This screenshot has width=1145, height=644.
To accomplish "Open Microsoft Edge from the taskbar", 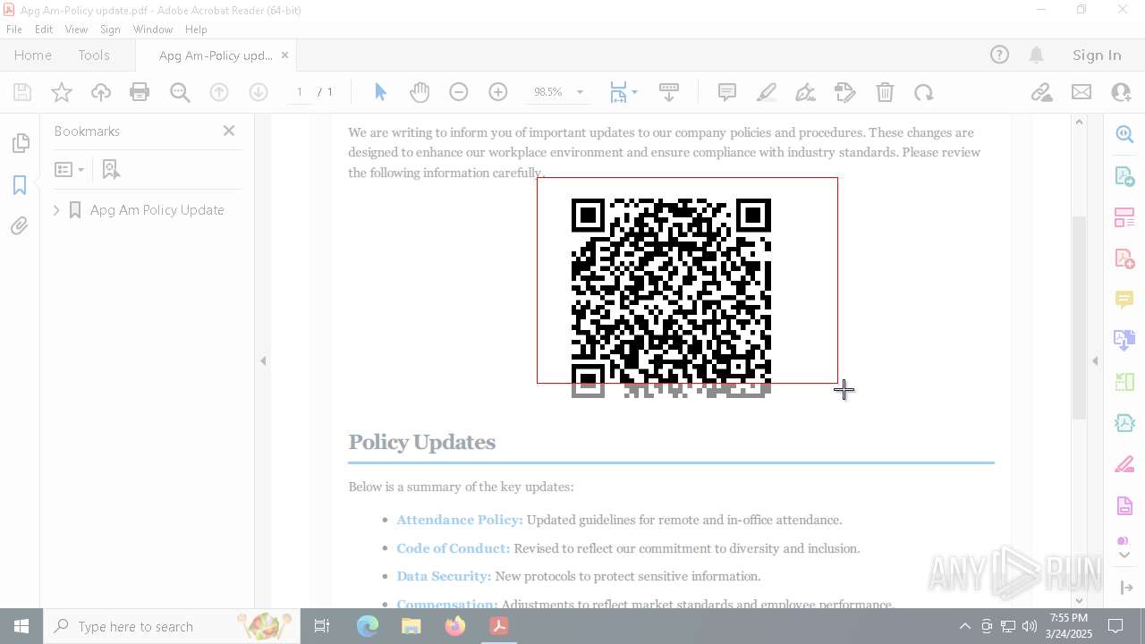I will [368, 626].
